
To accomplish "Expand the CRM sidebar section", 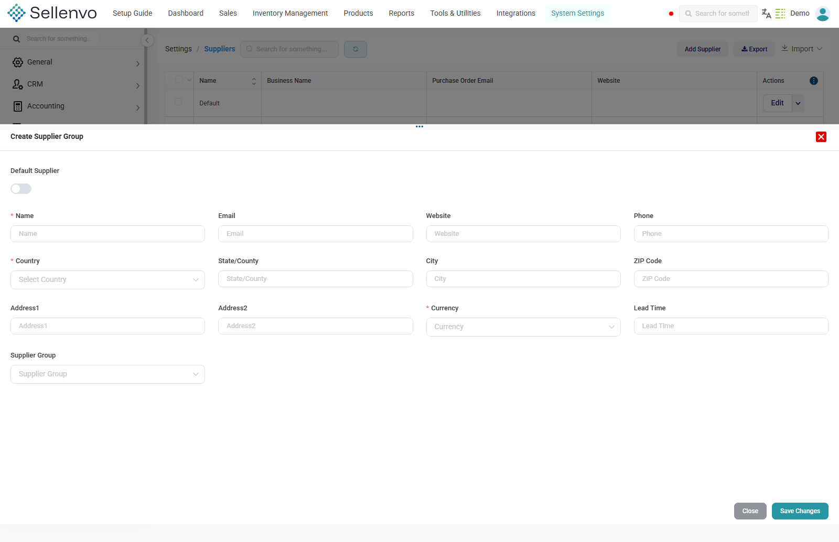I will coord(138,86).
